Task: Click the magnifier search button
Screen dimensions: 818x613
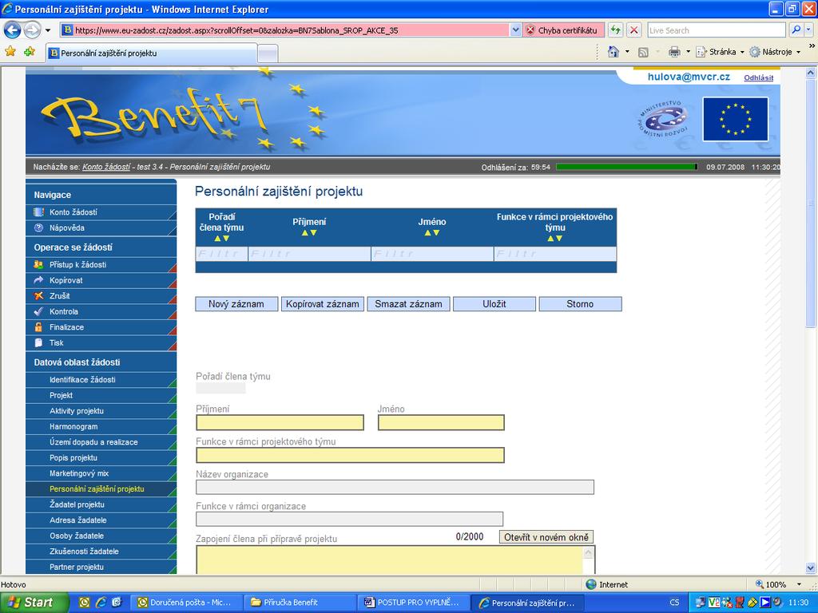Action: coord(796,30)
